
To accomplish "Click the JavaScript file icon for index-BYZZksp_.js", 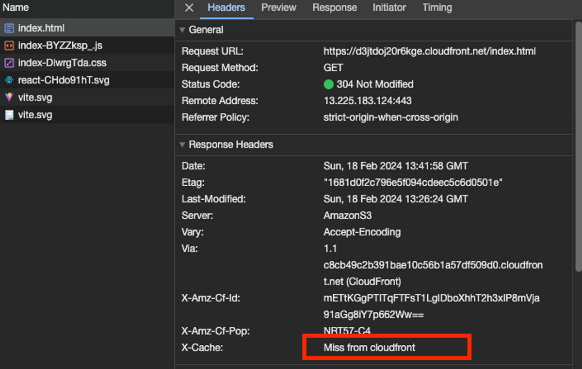I will coord(9,46).
